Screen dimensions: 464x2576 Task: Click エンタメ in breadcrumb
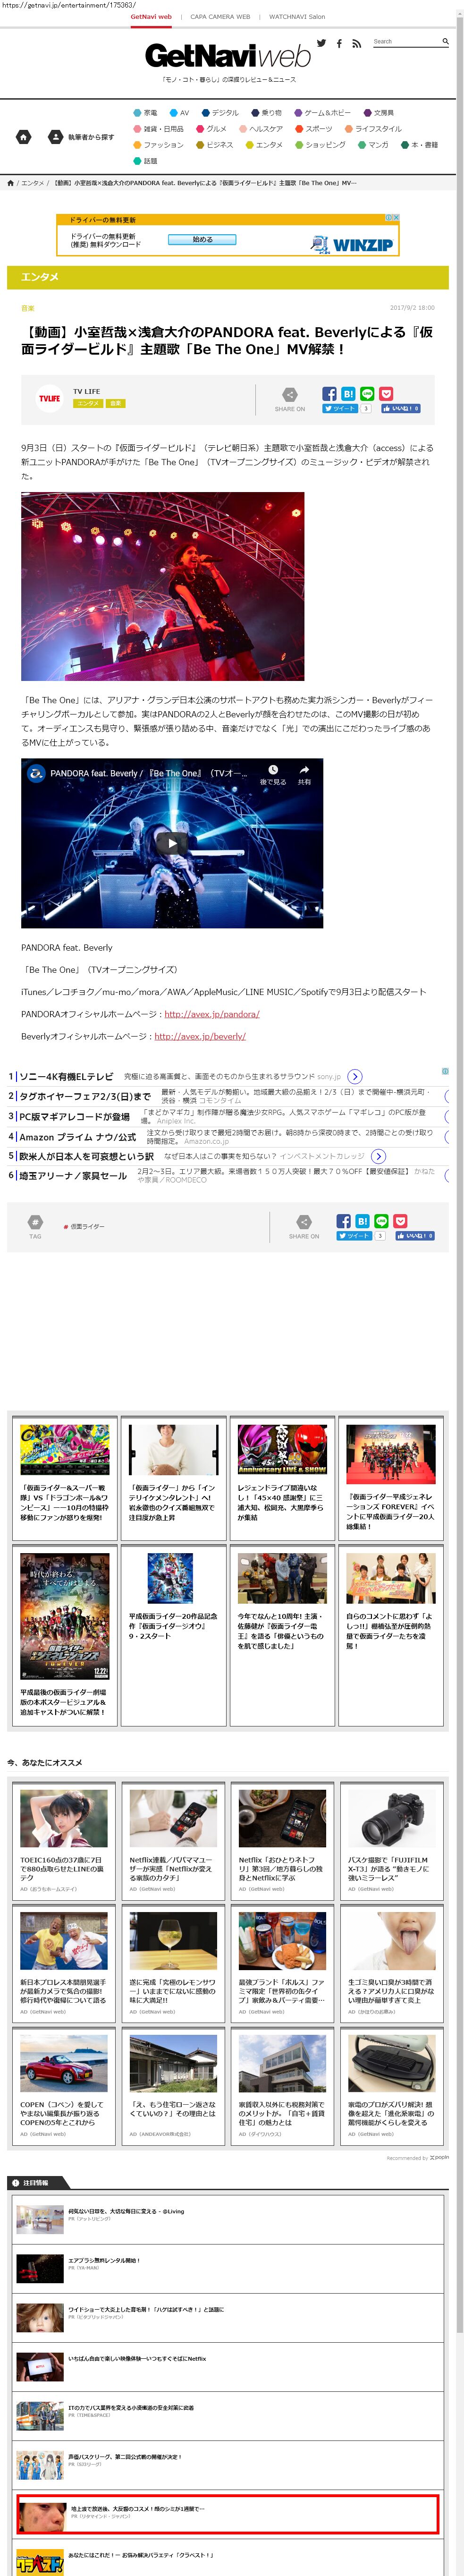(x=33, y=183)
